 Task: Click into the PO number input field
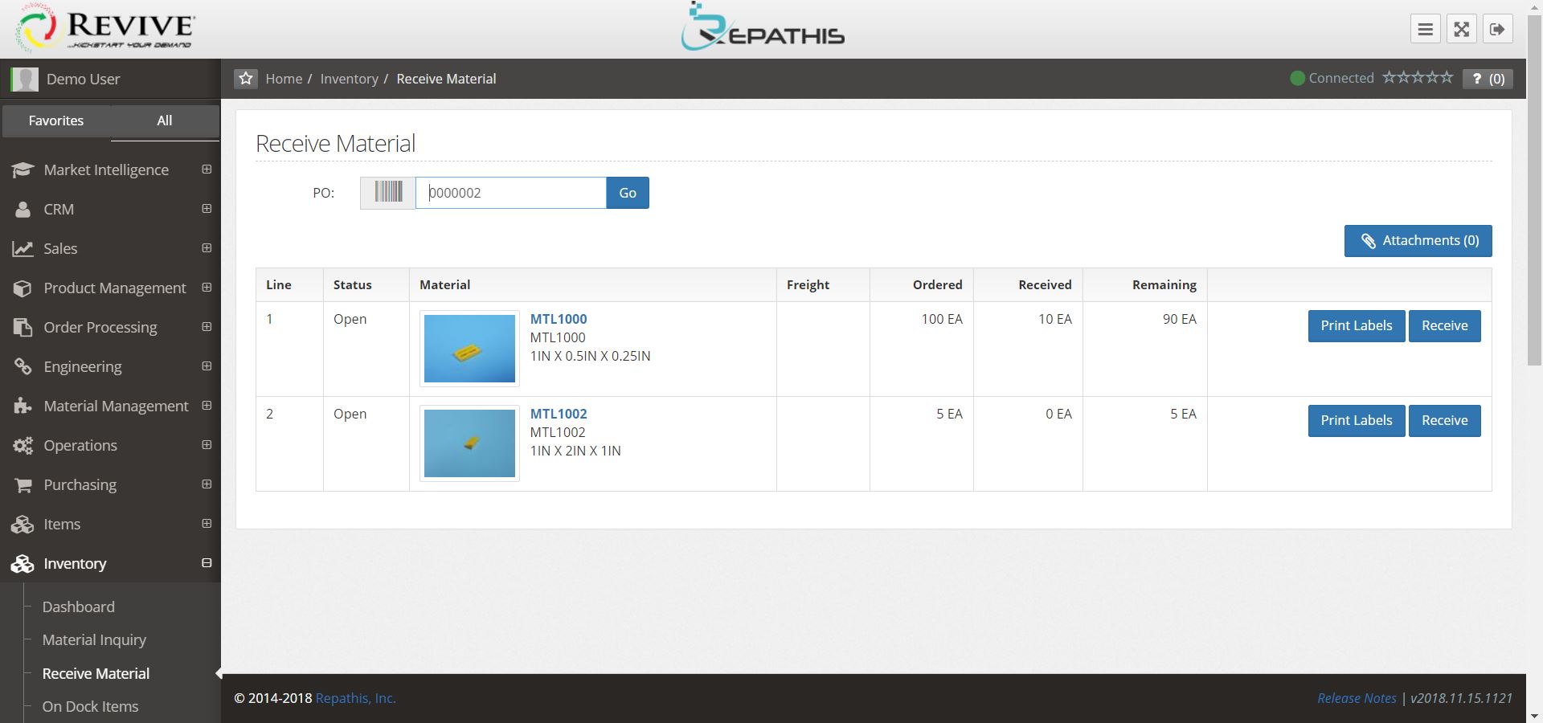click(x=511, y=193)
